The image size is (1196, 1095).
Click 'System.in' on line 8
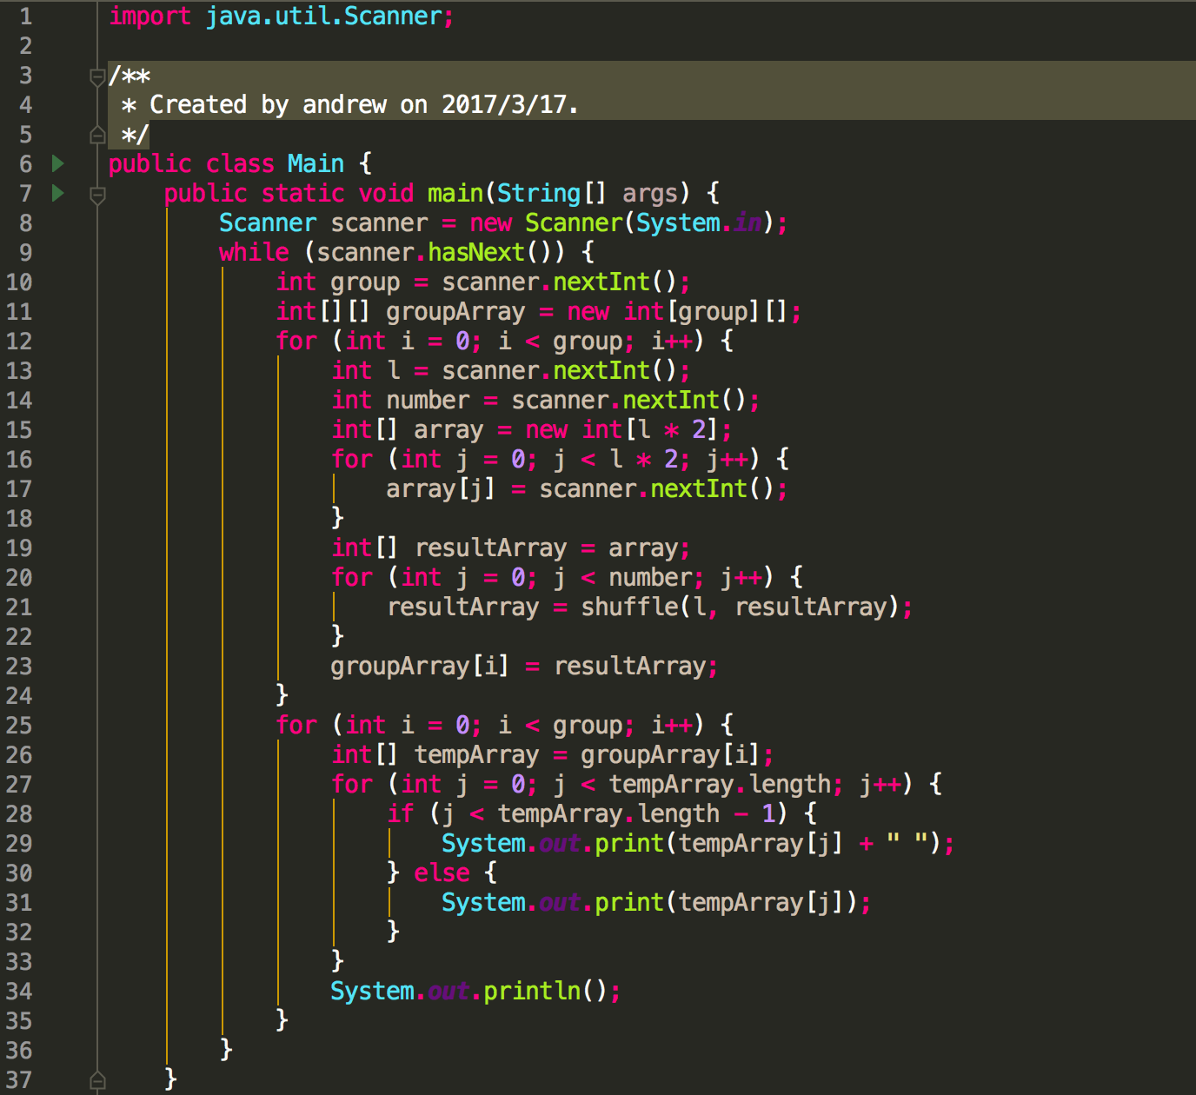[x=699, y=223]
